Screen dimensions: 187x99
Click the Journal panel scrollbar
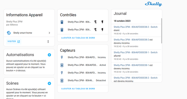coord(162,31)
